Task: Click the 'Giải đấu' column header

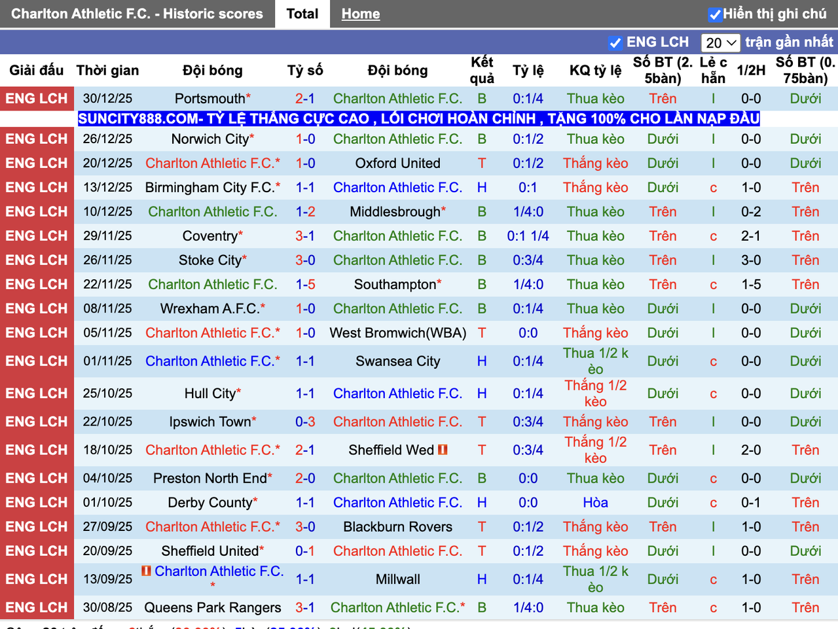Action: click(37, 71)
